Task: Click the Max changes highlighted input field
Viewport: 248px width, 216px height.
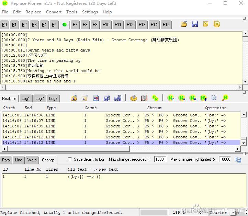Action: pyautogui.click(x=225, y=159)
